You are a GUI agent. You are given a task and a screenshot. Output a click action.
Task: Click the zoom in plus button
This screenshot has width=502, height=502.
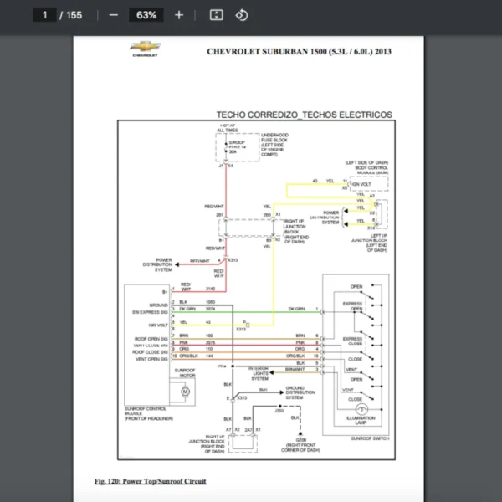point(179,15)
